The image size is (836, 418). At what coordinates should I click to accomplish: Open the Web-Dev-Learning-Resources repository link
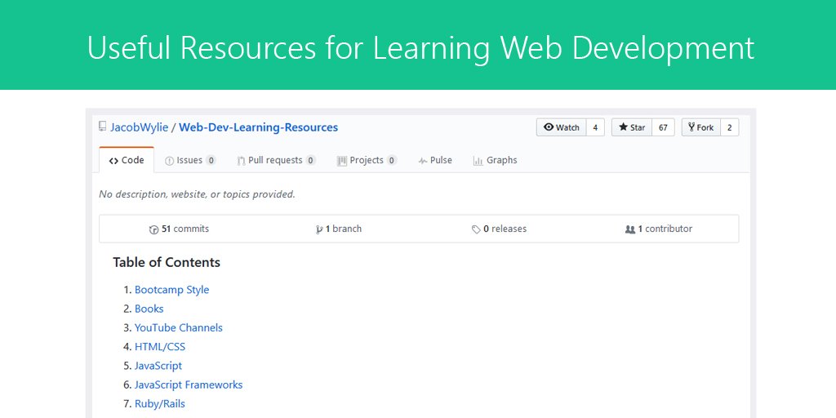click(x=259, y=127)
